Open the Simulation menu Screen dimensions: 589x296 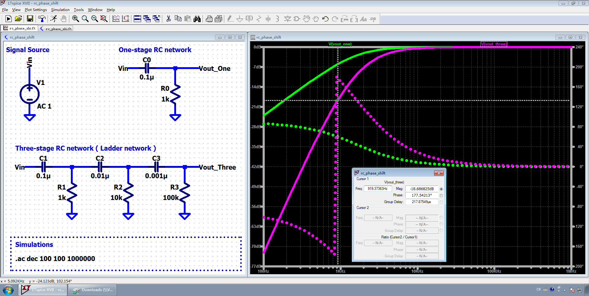click(60, 10)
